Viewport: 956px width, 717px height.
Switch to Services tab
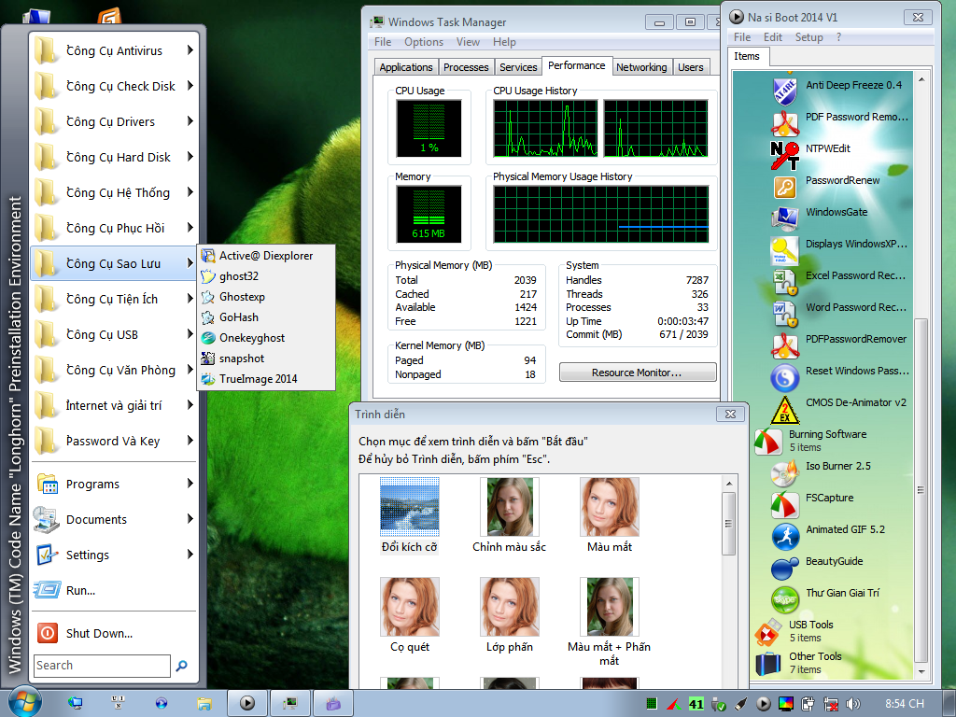[x=518, y=67]
